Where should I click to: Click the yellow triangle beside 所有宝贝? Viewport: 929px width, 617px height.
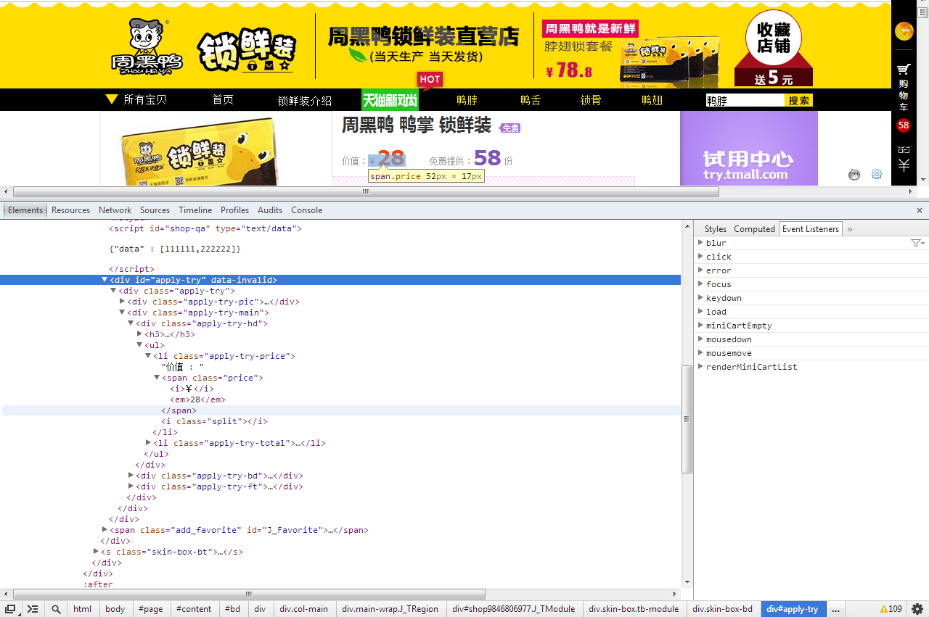coord(111,99)
